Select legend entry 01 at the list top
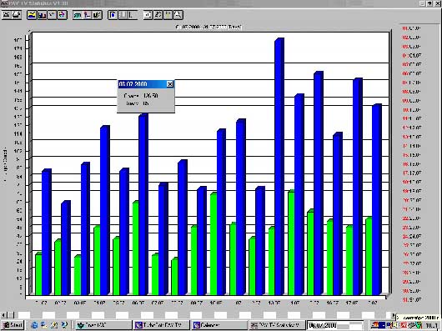 pos(411,28)
